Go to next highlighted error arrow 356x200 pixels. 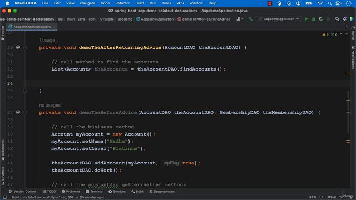[347, 34]
